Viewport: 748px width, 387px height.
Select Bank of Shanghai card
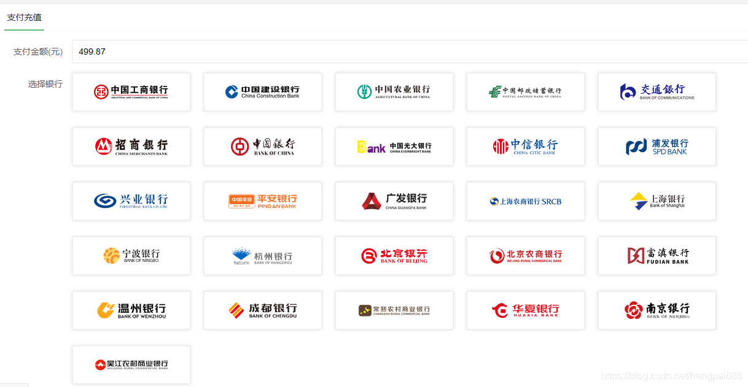pyautogui.click(x=657, y=201)
